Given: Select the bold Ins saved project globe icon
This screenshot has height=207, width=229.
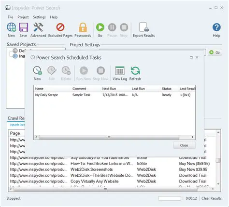Looking at the screenshot, I should [x=15, y=56].
